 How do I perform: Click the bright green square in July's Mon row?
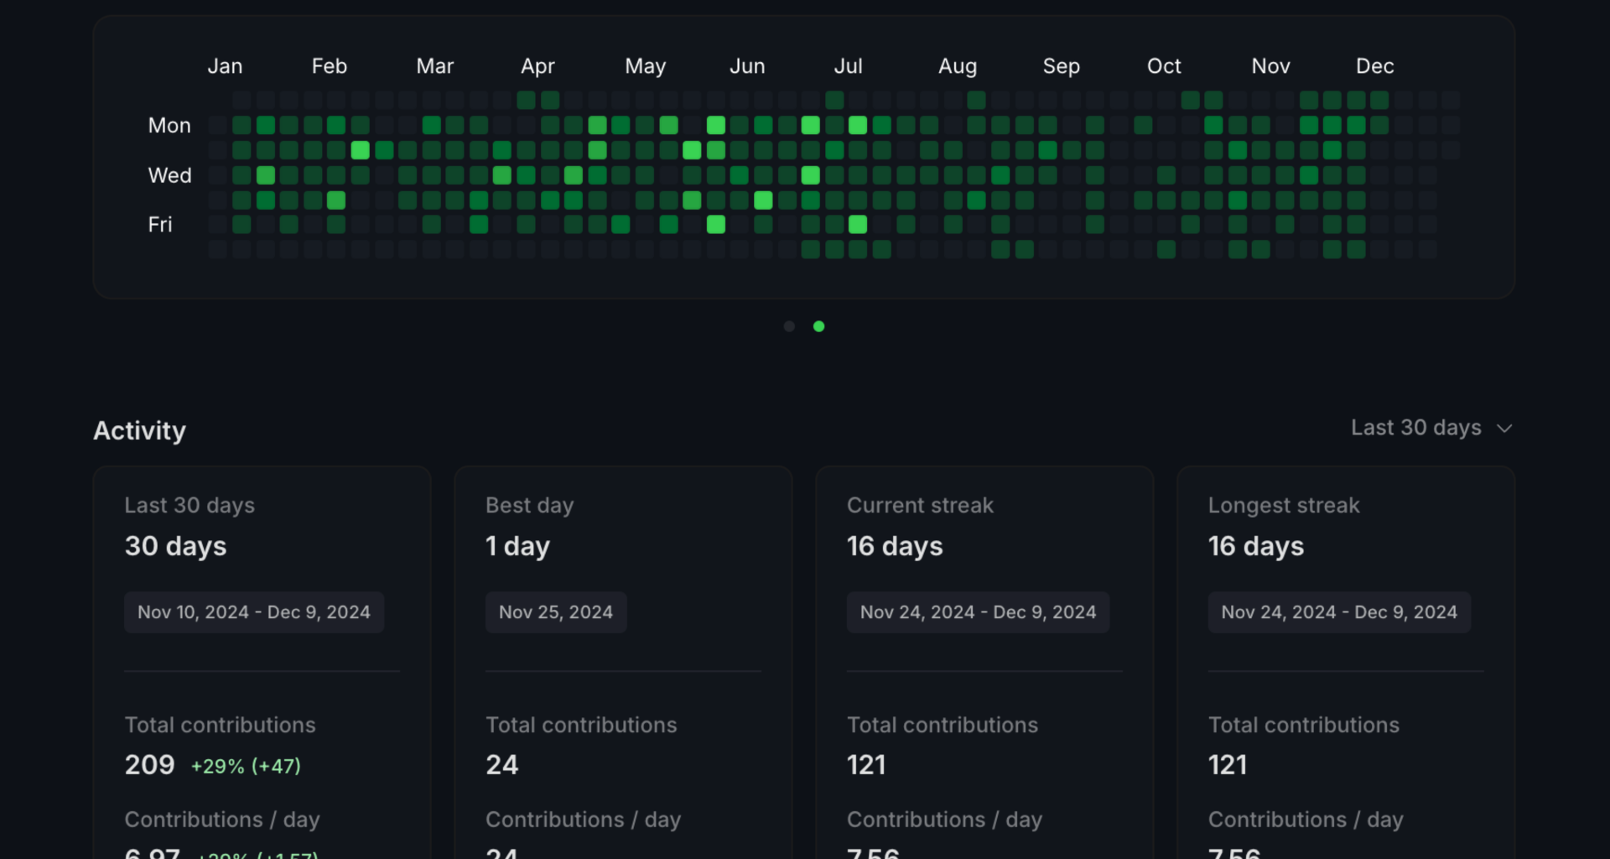pos(857,125)
